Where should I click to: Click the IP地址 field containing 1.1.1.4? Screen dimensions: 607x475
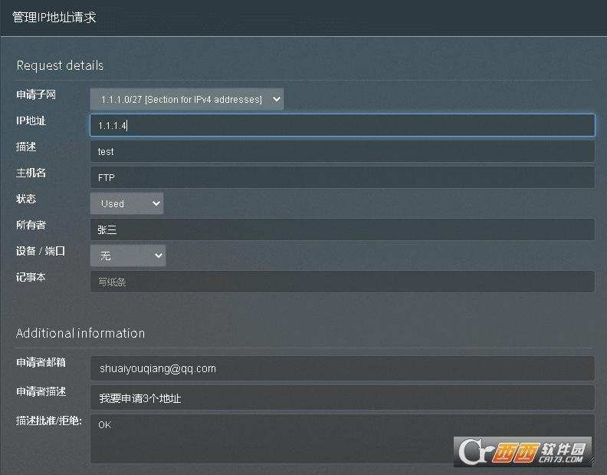tap(343, 125)
